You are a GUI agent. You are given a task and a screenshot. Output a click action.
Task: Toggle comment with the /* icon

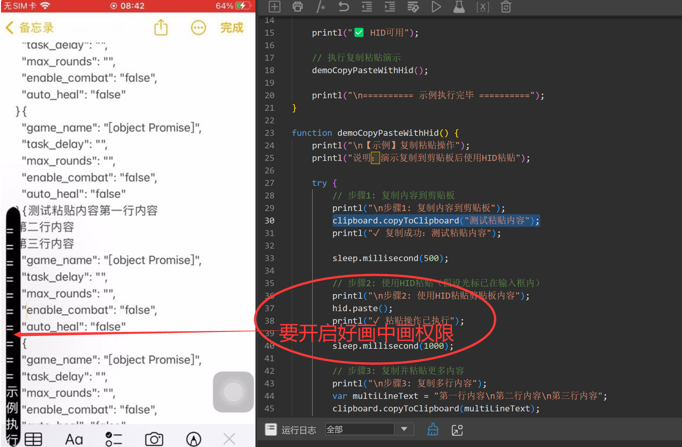click(x=321, y=7)
